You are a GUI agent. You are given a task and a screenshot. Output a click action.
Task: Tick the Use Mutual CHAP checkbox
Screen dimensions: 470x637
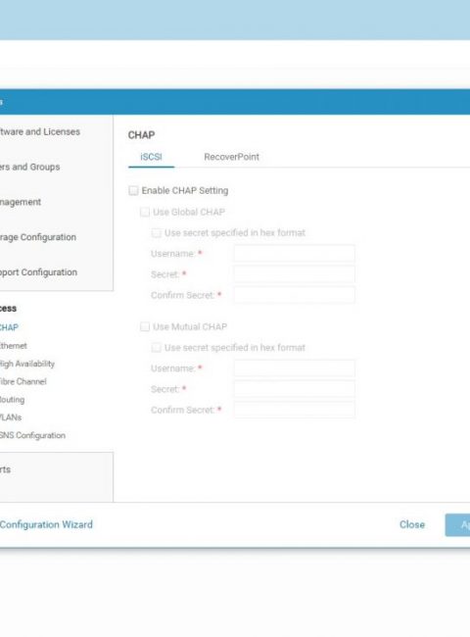145,326
